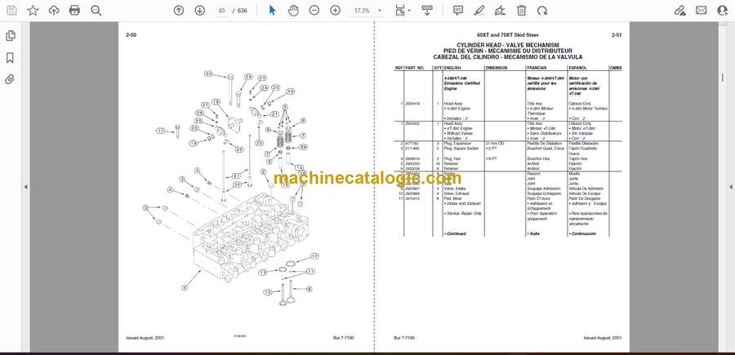This screenshot has height=355, width=735.
Task: Open the account profile icon
Action: click(x=723, y=11)
